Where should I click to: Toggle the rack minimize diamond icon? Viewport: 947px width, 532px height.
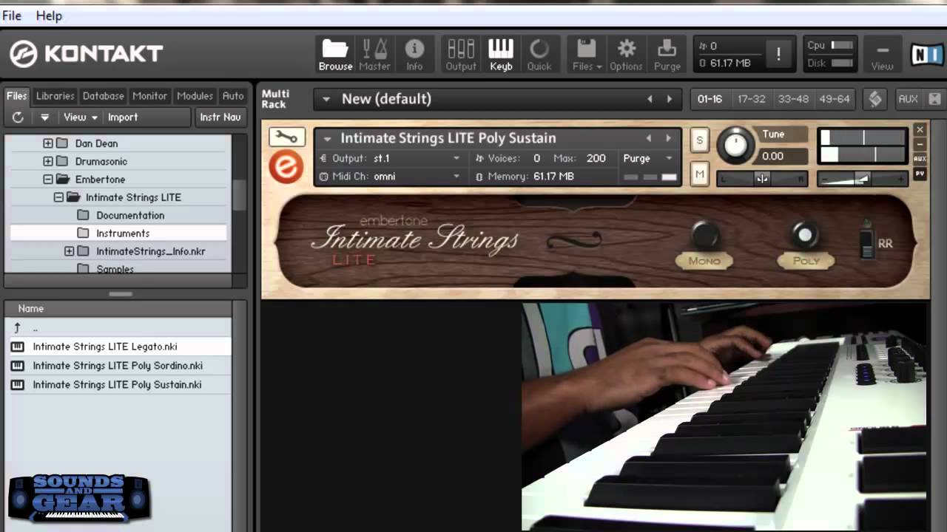point(875,99)
